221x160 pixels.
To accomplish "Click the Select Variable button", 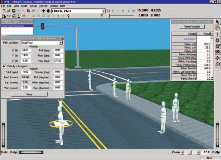I will 192,26.
